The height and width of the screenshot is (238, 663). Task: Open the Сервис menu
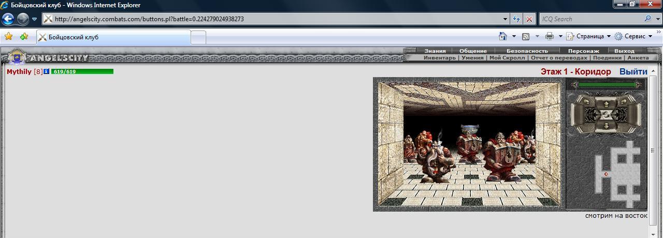633,36
